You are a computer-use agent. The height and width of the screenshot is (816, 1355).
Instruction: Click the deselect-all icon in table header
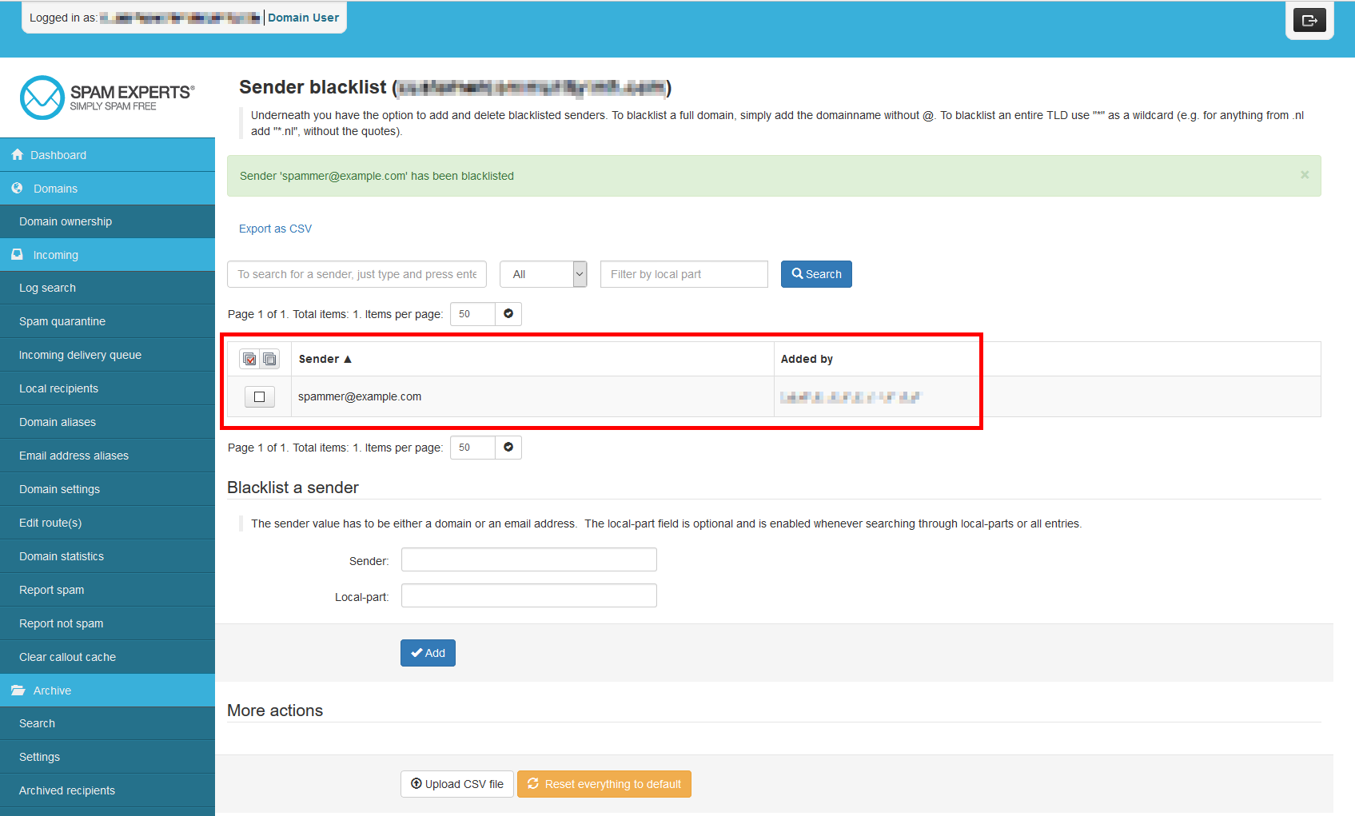[x=269, y=359]
